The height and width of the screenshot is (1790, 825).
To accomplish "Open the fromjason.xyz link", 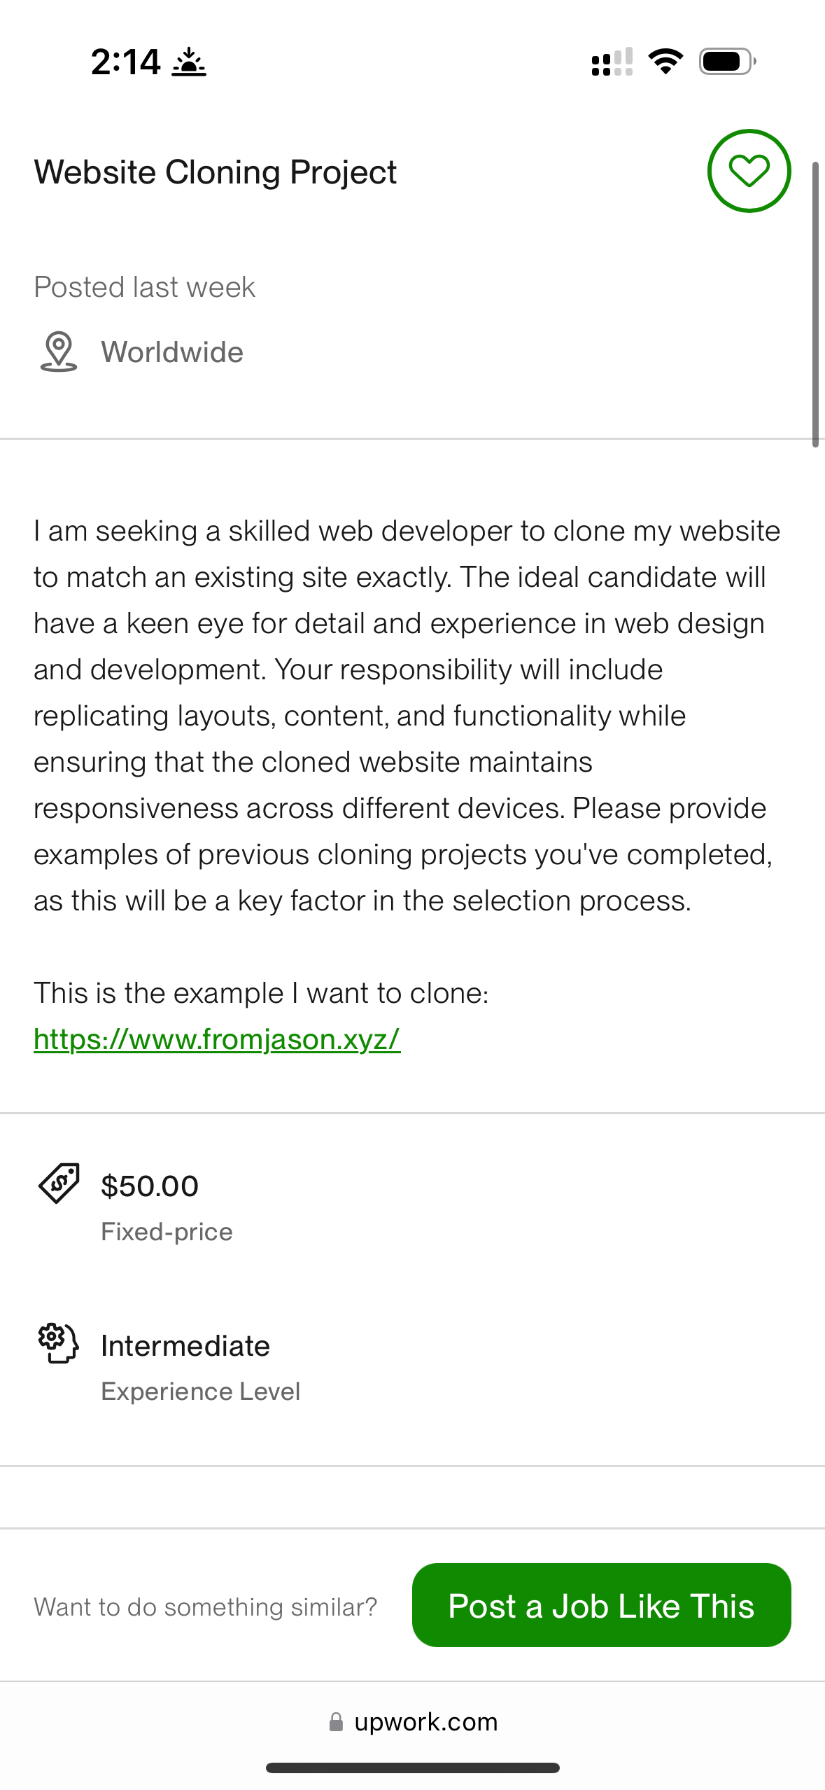I will coord(217,1039).
